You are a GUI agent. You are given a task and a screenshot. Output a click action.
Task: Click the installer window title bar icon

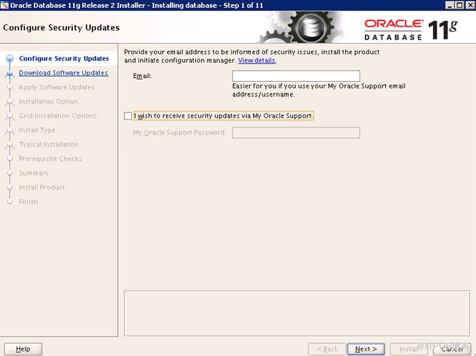[5, 5]
